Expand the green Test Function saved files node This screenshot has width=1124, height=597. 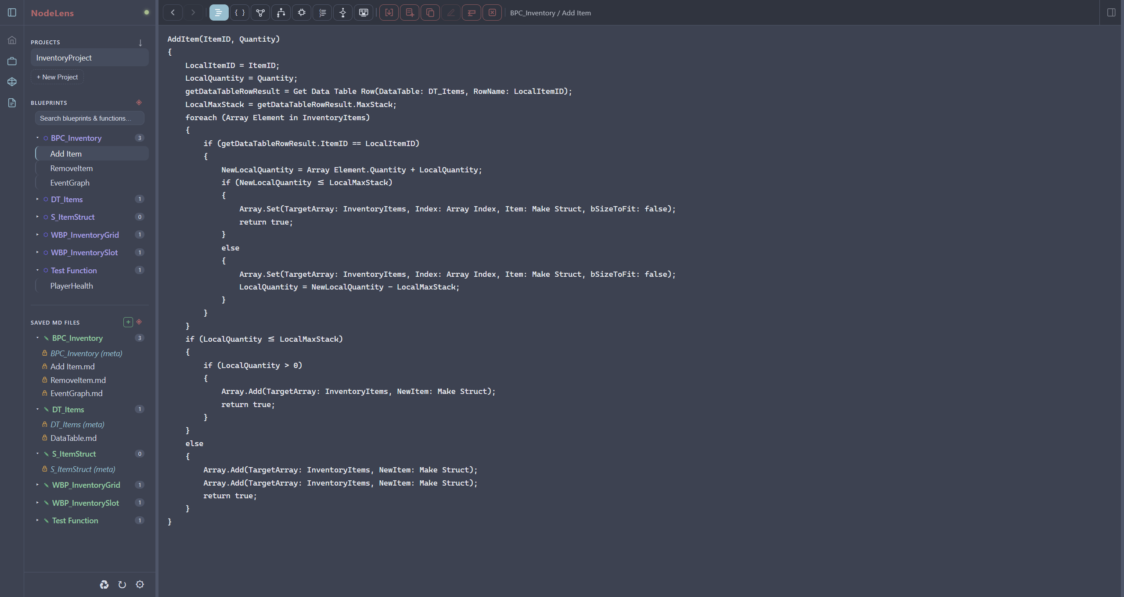pos(37,520)
